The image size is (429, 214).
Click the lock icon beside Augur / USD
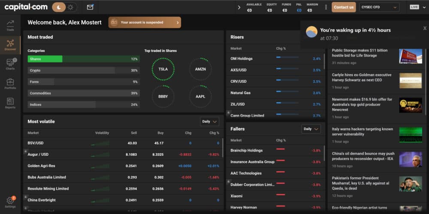click(x=25, y=151)
